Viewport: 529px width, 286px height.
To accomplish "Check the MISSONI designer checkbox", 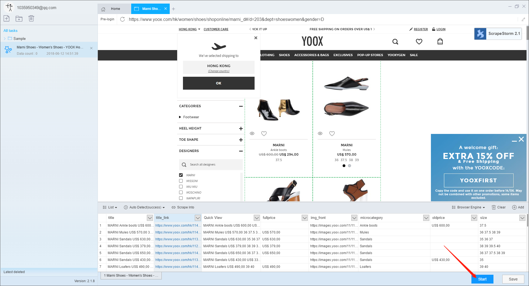I will tap(181, 181).
